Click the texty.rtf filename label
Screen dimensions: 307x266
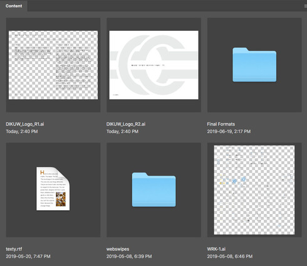(x=14, y=249)
